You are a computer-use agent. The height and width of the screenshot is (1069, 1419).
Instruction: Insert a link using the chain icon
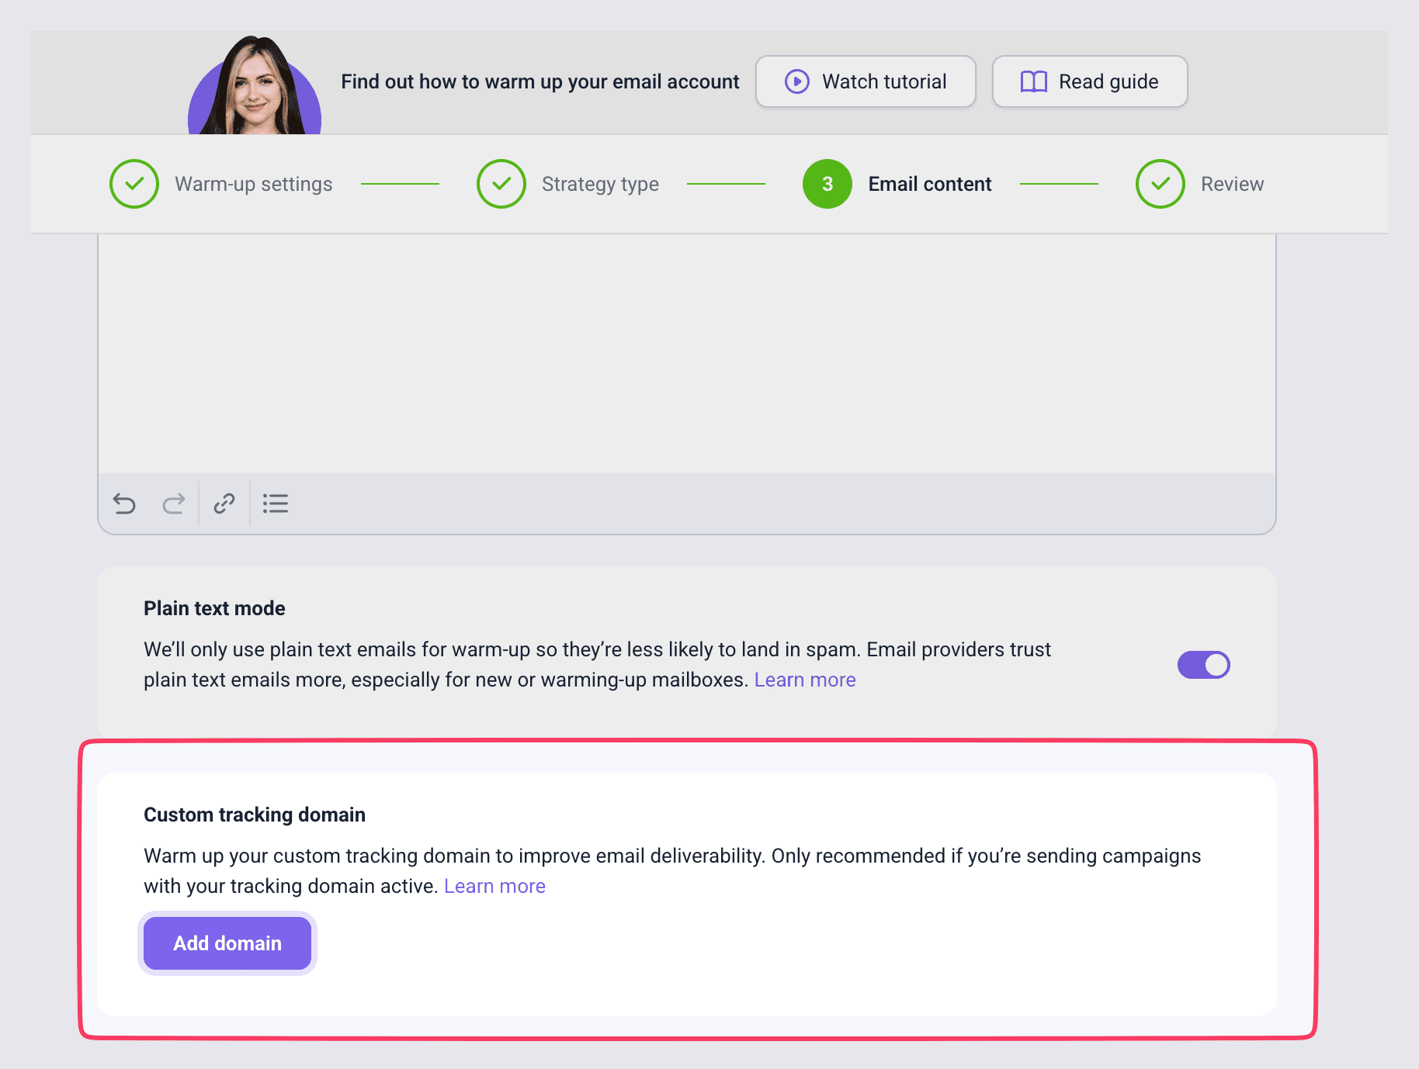pyautogui.click(x=224, y=504)
